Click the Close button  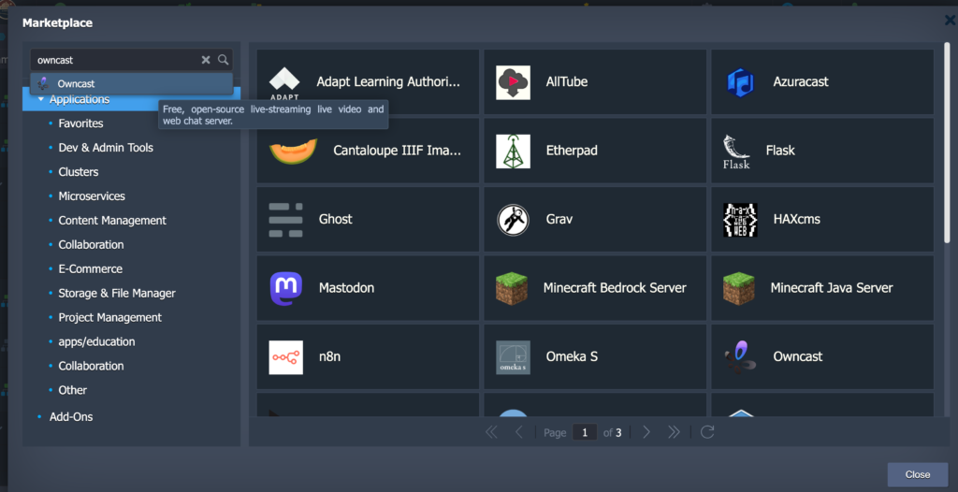[x=918, y=474]
